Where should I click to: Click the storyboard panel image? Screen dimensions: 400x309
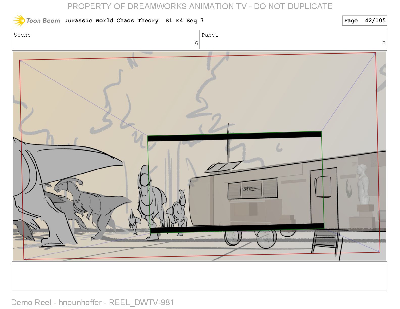(199, 156)
